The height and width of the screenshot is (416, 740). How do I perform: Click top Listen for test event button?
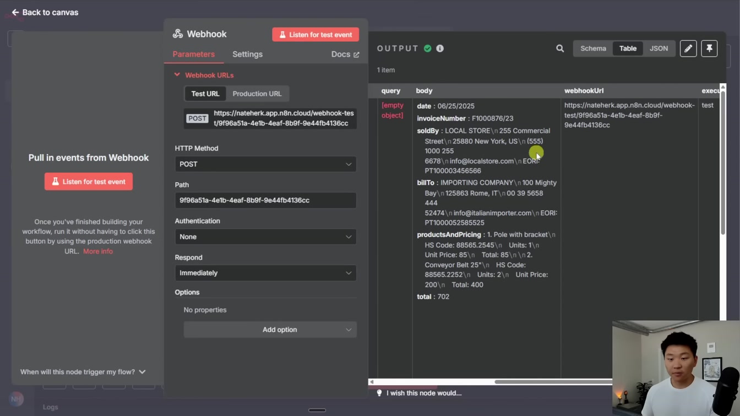click(315, 35)
